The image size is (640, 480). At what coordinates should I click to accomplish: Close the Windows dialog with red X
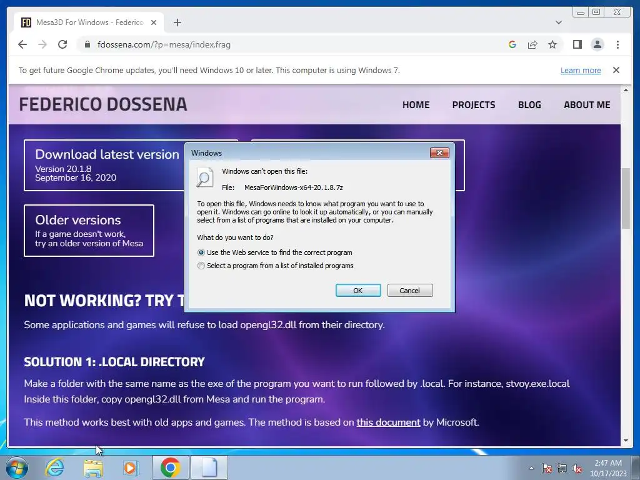click(439, 152)
